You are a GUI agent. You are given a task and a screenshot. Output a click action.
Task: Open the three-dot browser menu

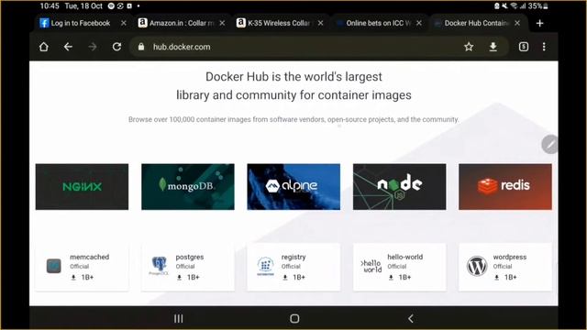(544, 47)
